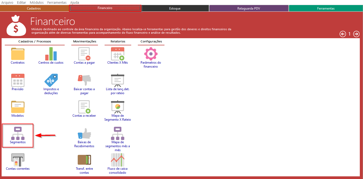Open Baixas de Recebimentos thumbs-up icon
This screenshot has height=179, width=363.
(x=84, y=133)
